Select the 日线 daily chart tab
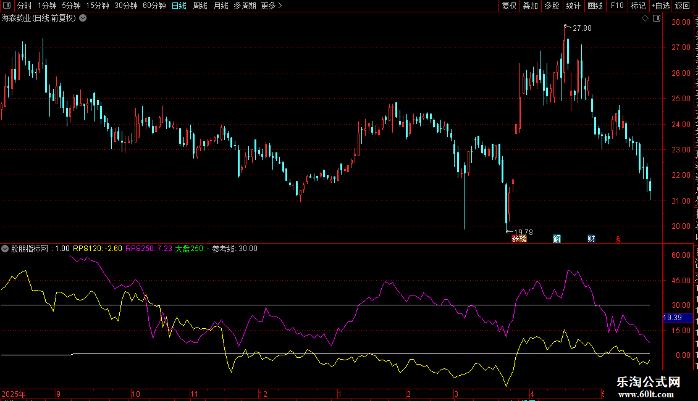 179,6
